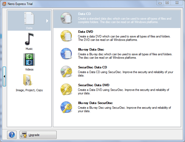Collapse the side panel with left arrow handle
Screen dimensions: 185x142
(x=4, y=77)
